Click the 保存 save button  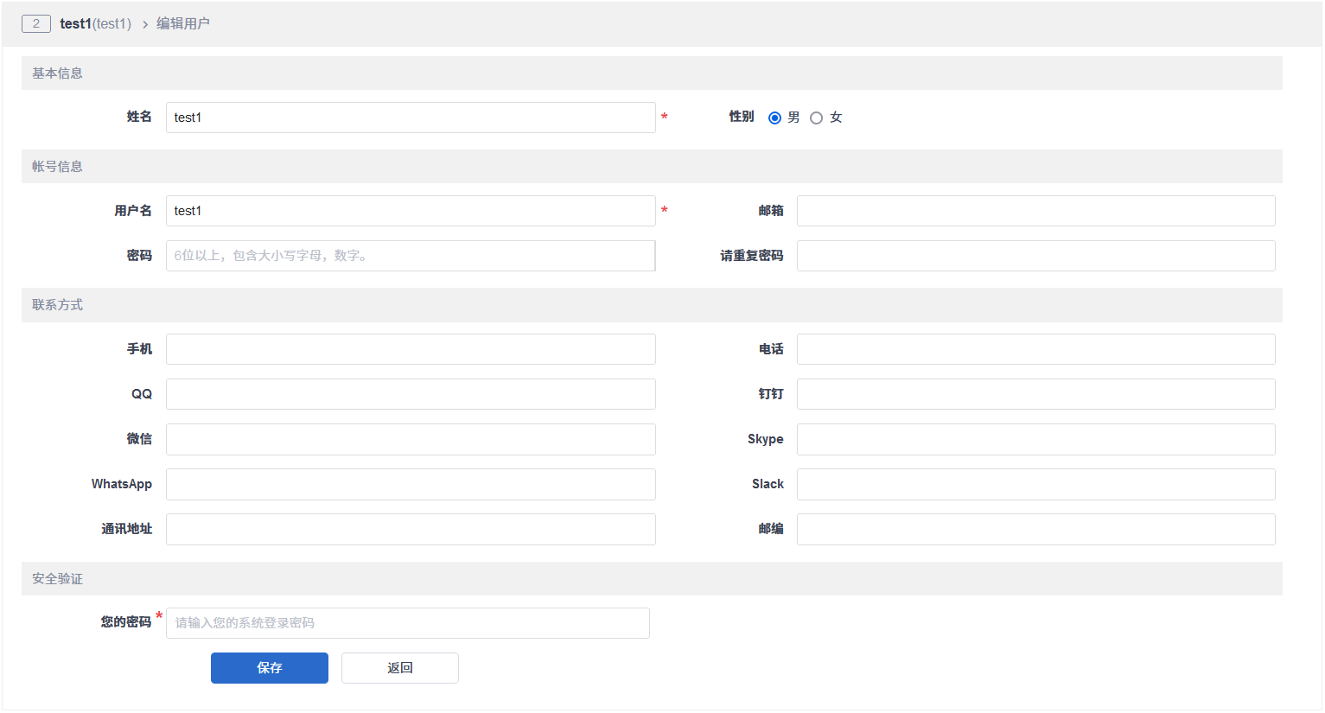269,668
